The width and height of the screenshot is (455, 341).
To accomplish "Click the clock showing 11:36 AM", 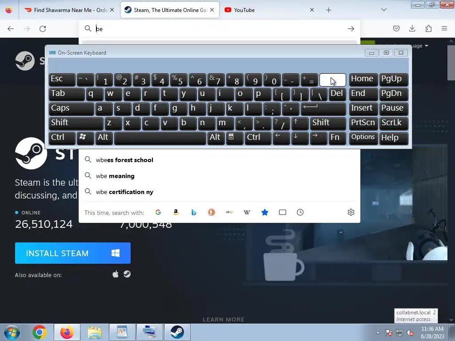I will 432,329.
